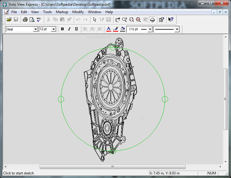
Task: Click the 'Click to start sketch' status text
Action: click(x=19, y=173)
